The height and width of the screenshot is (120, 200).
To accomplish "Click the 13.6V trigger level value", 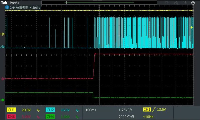I will point(161,109).
